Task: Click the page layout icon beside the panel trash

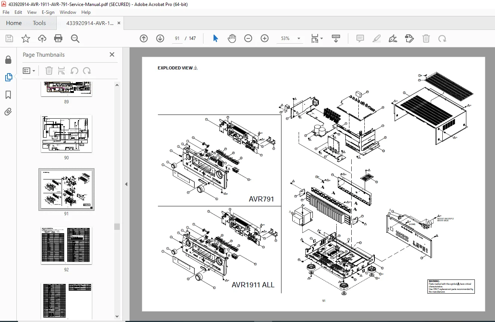Action: (x=62, y=71)
